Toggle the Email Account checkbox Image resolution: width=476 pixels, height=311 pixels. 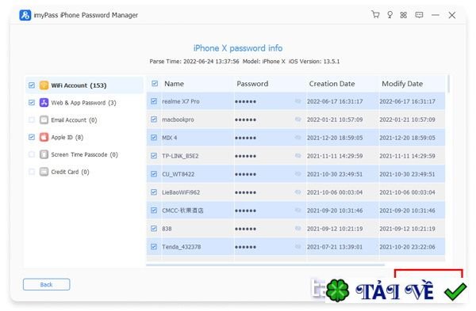tap(32, 120)
